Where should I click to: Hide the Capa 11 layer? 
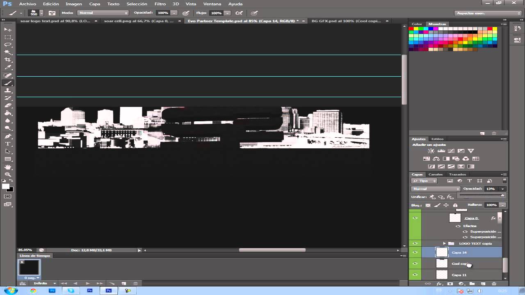coord(415,275)
